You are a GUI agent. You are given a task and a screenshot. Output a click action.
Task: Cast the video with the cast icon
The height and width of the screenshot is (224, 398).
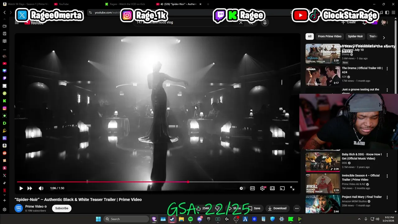coord(282,188)
